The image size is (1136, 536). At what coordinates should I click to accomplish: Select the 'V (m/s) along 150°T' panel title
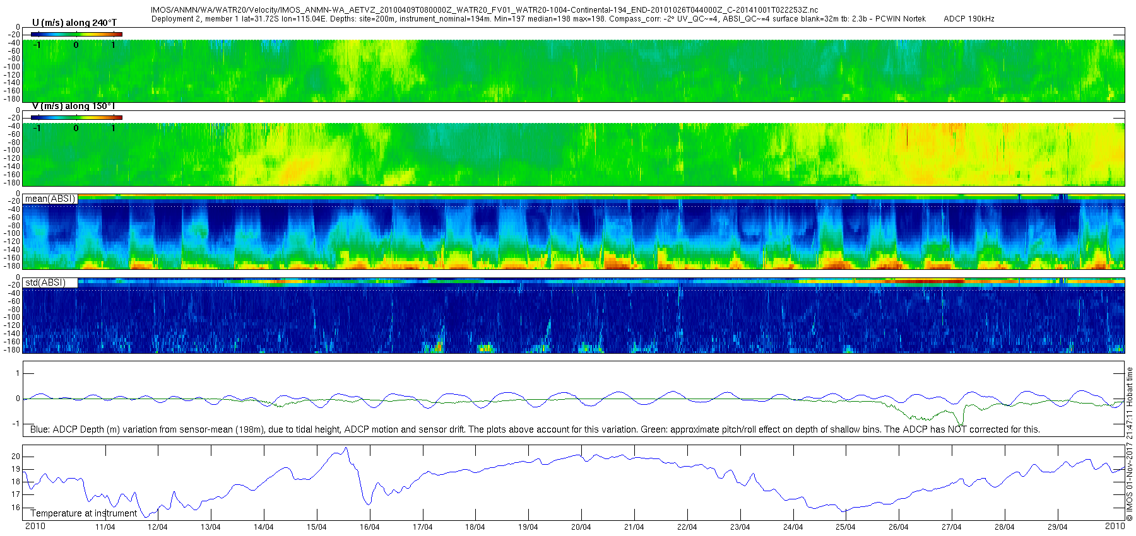coord(74,106)
